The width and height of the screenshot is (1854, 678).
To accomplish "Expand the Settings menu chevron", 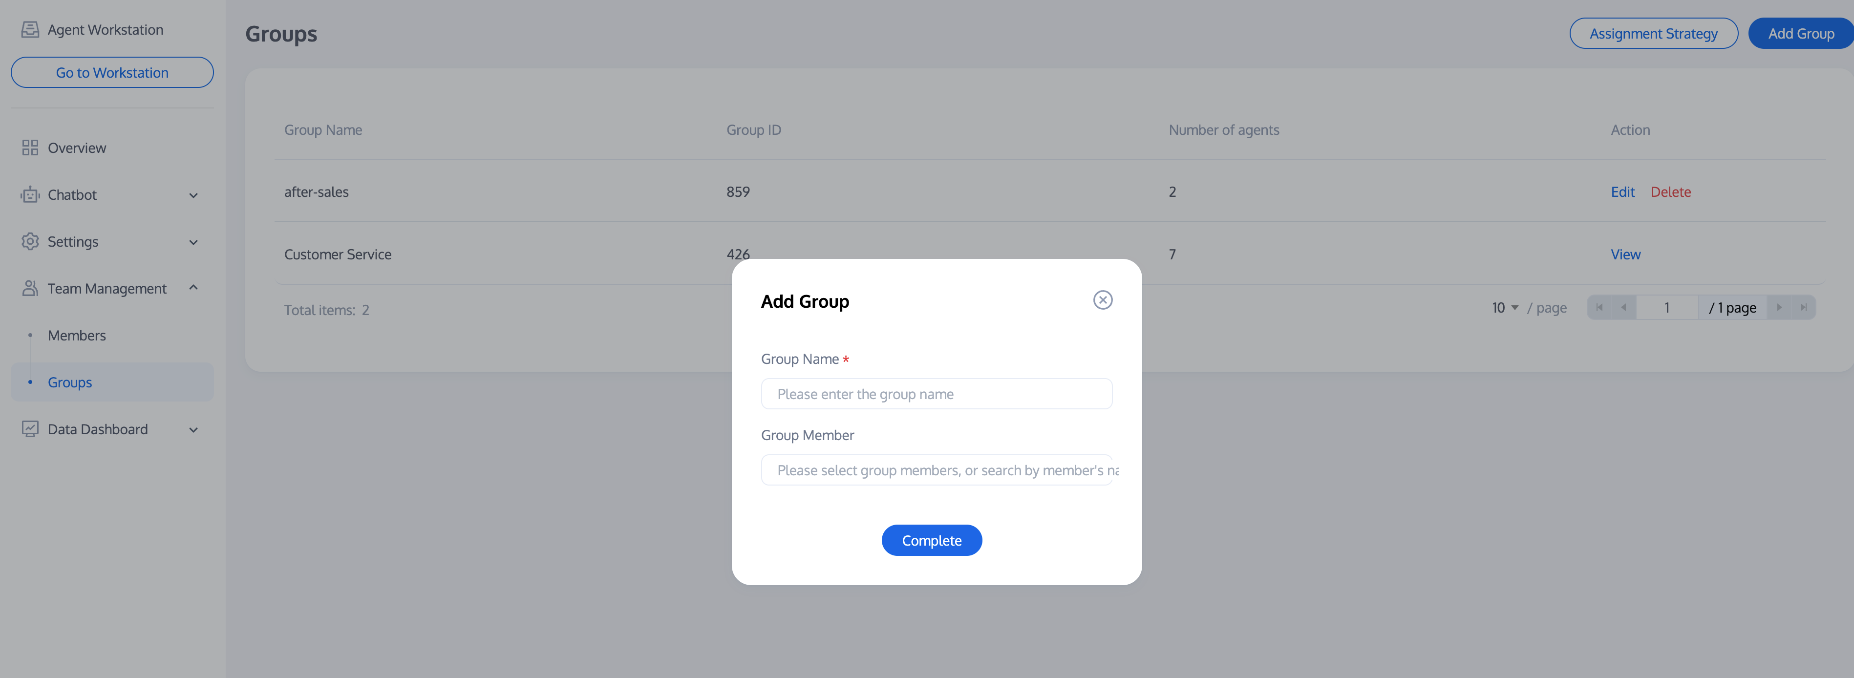I will coord(193,243).
